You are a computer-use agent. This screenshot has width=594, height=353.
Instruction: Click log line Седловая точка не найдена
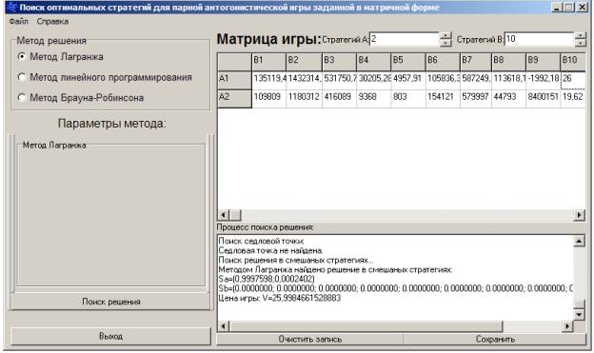point(270,250)
